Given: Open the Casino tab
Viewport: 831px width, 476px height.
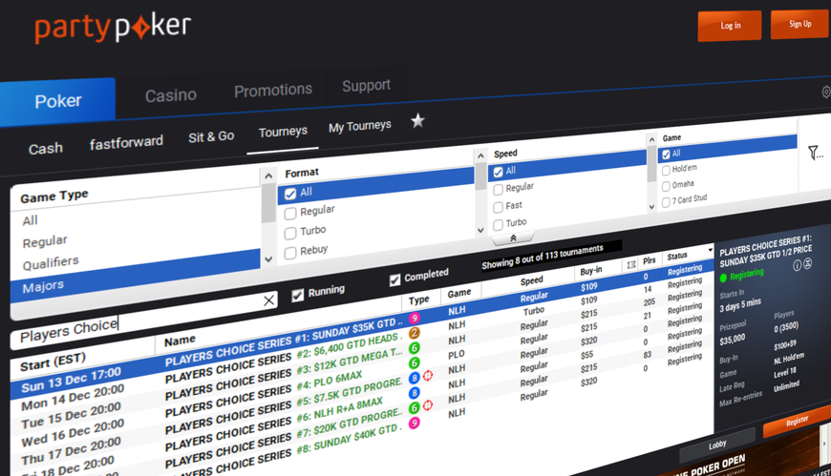Looking at the screenshot, I should pyautogui.click(x=171, y=95).
